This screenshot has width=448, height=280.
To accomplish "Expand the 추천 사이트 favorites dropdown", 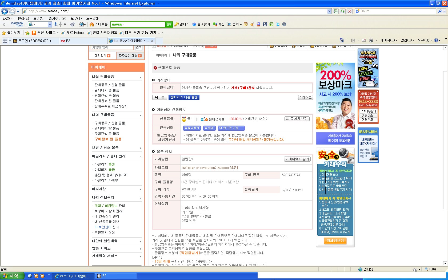I will pyautogui.click(x=58, y=33).
